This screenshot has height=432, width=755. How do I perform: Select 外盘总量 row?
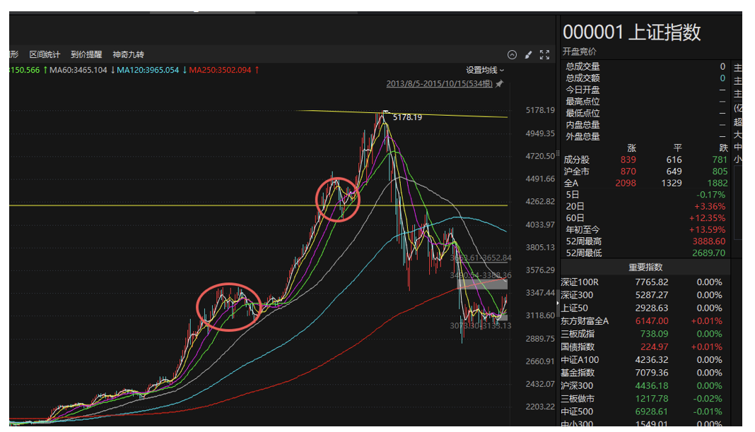click(x=645, y=136)
